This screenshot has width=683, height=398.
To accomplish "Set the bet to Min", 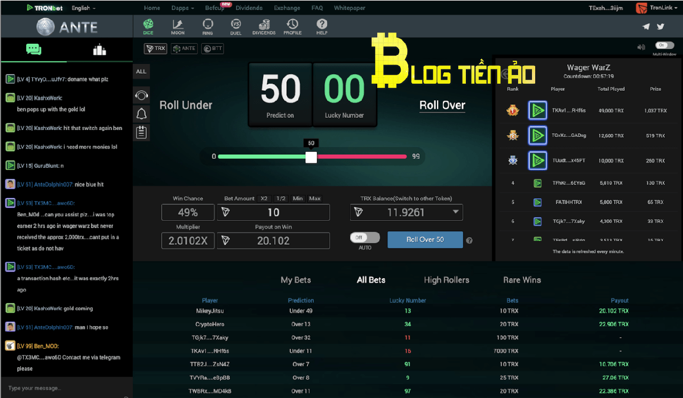I will [298, 199].
